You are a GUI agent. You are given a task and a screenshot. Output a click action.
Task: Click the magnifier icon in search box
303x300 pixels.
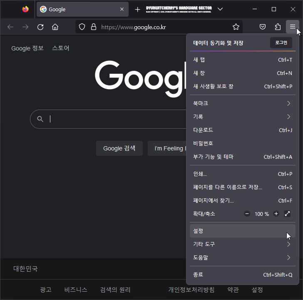coord(40,119)
